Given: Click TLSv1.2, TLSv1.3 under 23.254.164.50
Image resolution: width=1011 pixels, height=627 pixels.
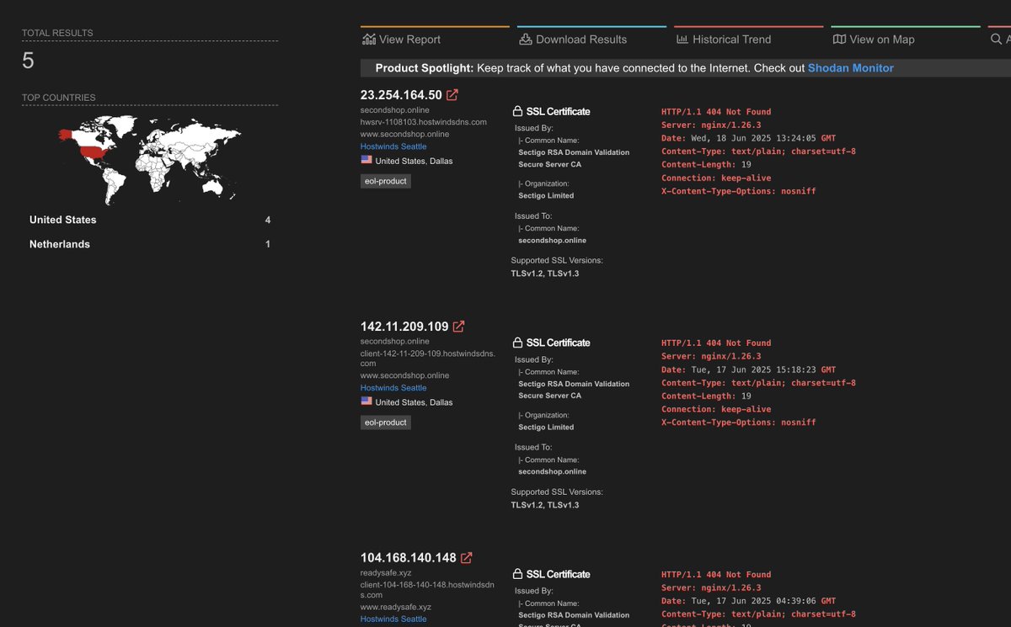Looking at the screenshot, I should pyautogui.click(x=545, y=274).
